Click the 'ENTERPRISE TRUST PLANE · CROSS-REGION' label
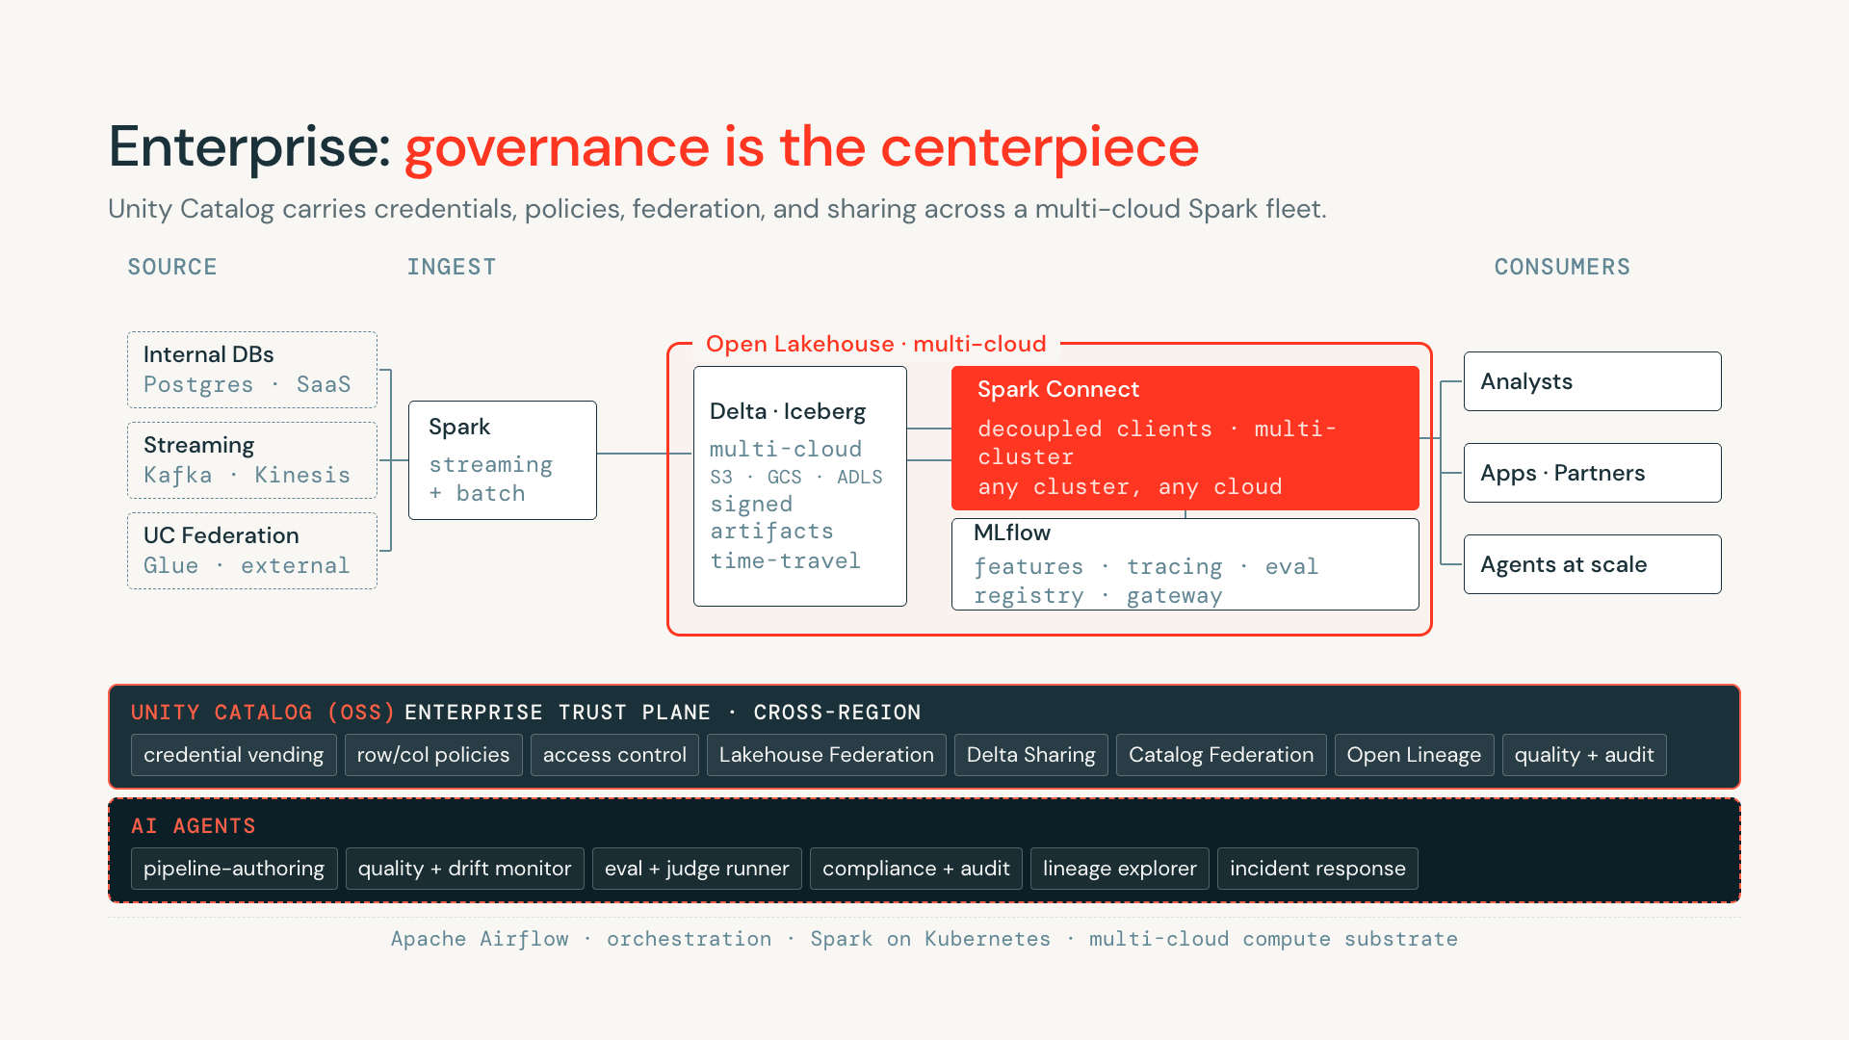The height and width of the screenshot is (1040, 1849). point(663,713)
